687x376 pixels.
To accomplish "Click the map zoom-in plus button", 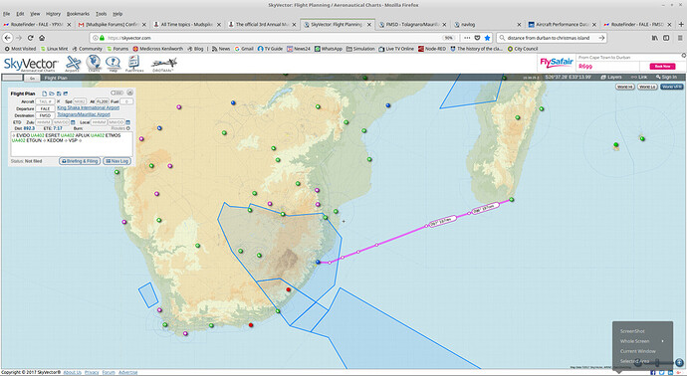I will point(679,362).
